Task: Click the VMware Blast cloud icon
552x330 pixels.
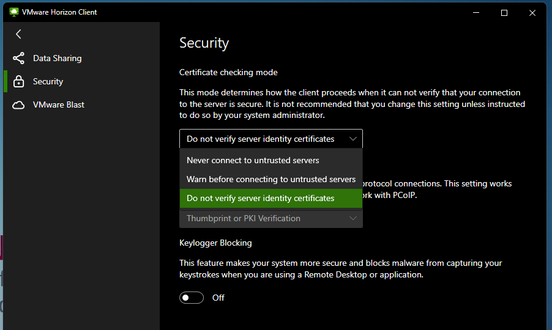Action: click(18, 105)
